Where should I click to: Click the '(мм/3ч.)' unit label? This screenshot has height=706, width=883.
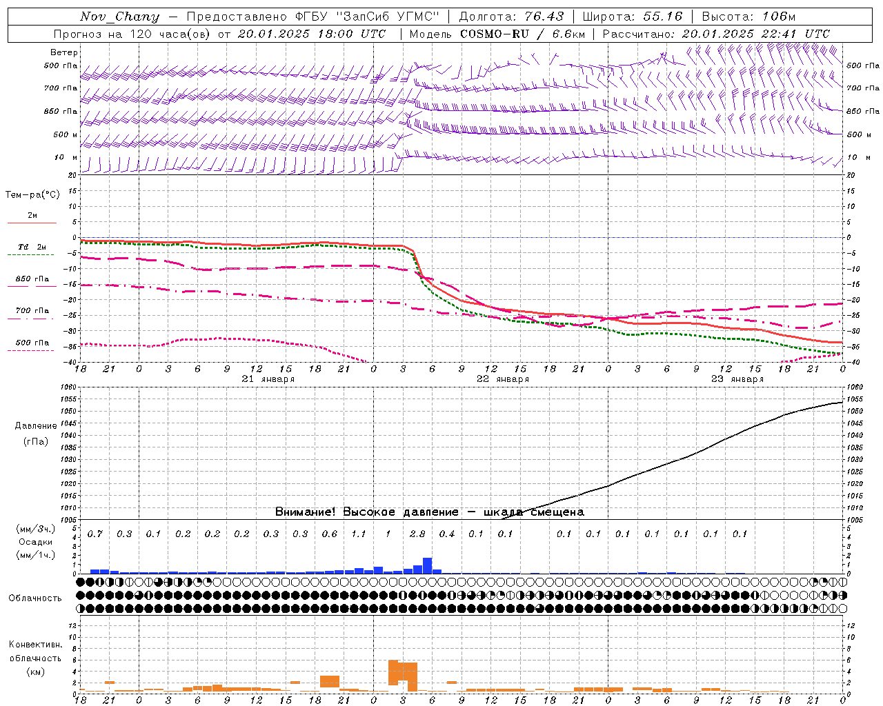(x=35, y=529)
